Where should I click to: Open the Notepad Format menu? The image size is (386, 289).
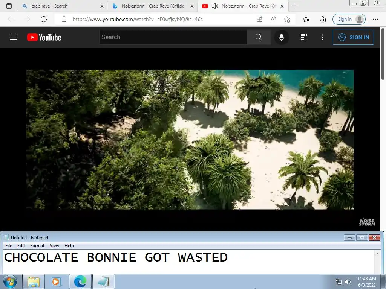[37, 245]
